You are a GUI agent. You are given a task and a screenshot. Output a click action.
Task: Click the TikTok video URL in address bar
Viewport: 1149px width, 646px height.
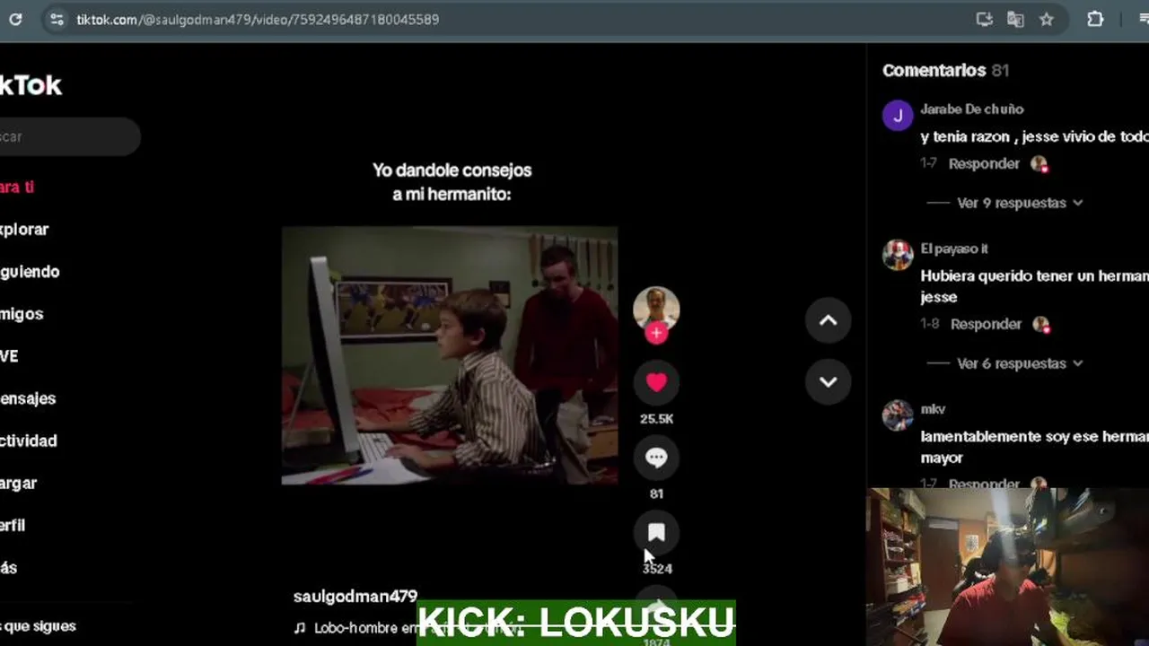(x=258, y=19)
